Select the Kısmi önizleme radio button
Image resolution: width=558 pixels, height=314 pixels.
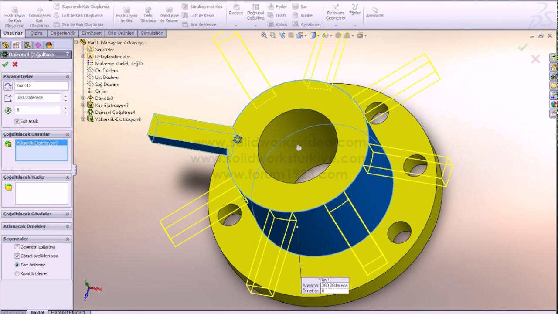pyautogui.click(x=17, y=274)
